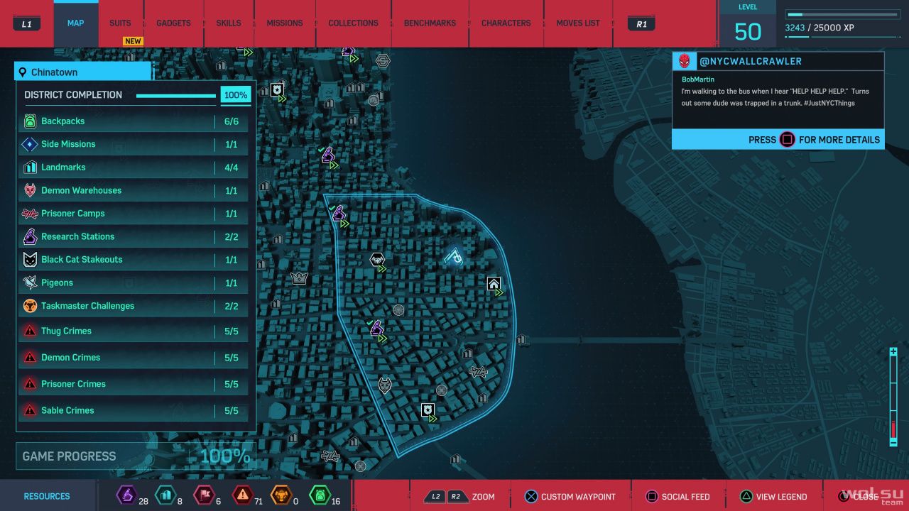Click the cross icon for Custom Waypoint
The width and height of the screenshot is (909, 511).
click(x=530, y=497)
